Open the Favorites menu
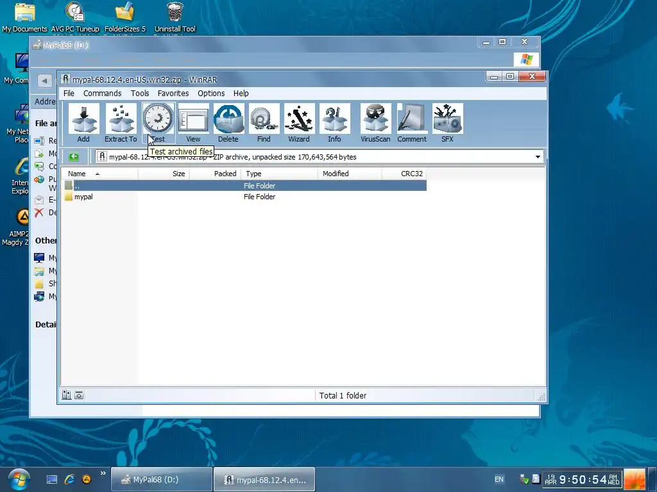 173,94
